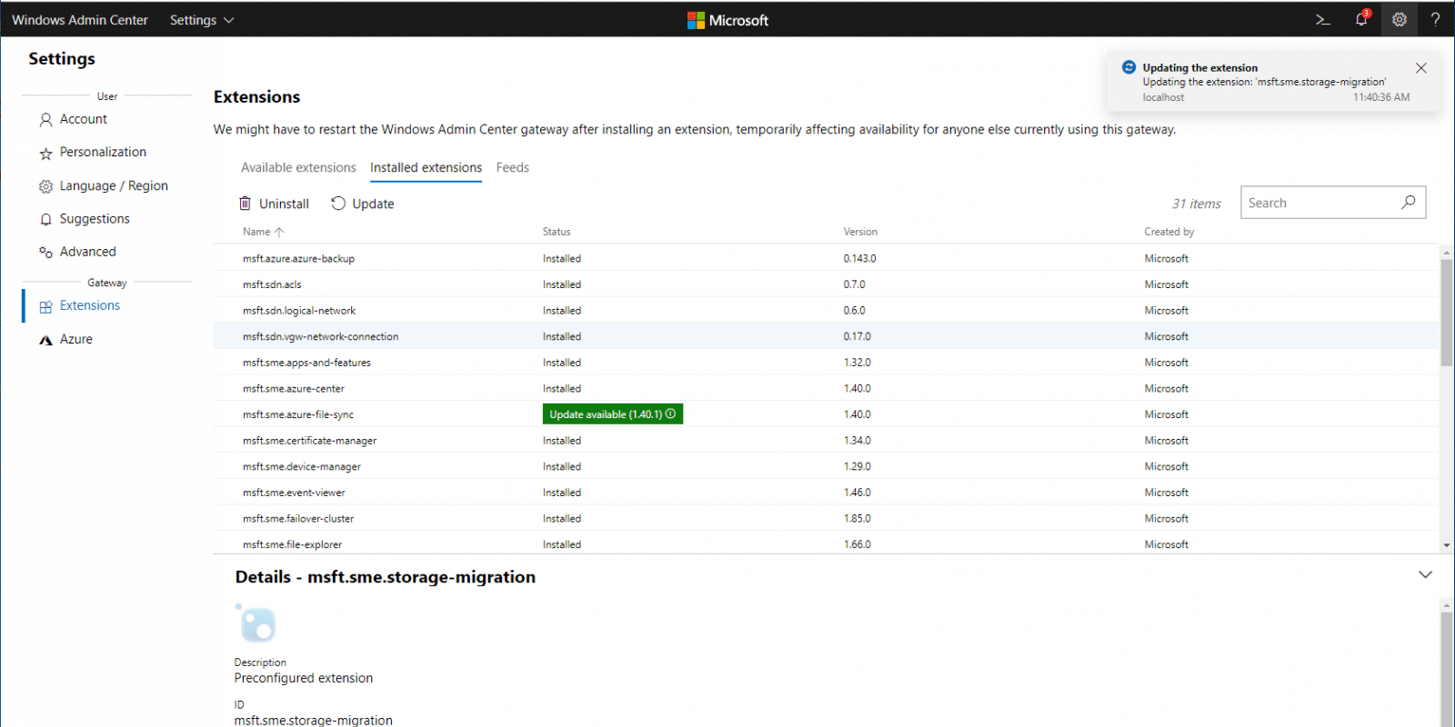
Task: Click the Update button
Action: coord(362,204)
